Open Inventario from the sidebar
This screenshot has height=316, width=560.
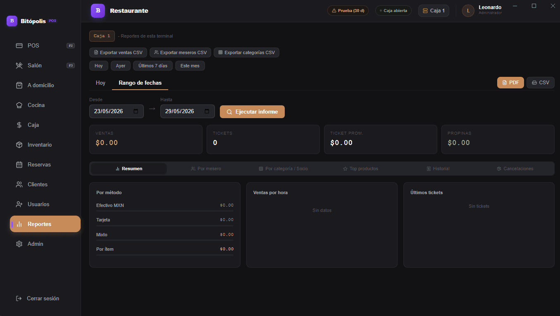pyautogui.click(x=45, y=145)
